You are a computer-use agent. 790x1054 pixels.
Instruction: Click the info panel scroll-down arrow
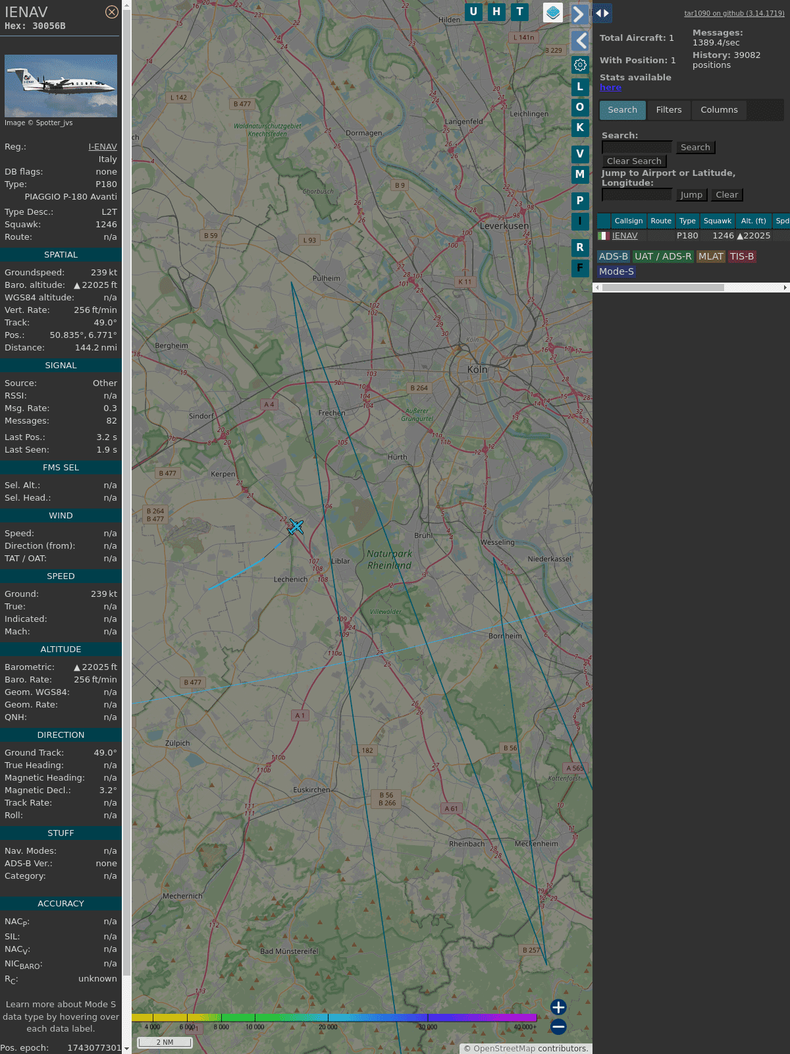(126, 1049)
